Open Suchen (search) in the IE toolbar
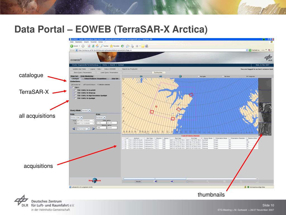Screen dimensions: 286x215 pyautogui.click(x=104, y=46)
